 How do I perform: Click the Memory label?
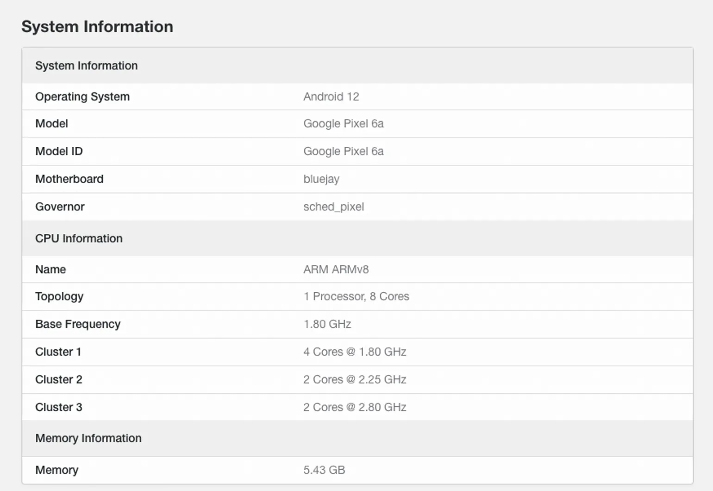56,470
